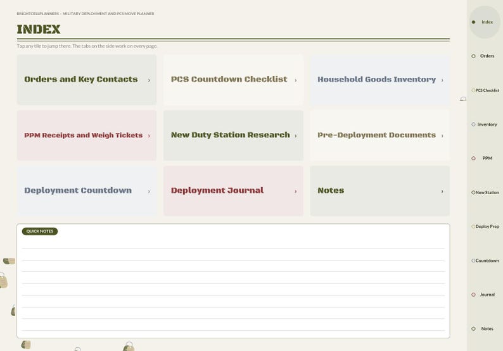This screenshot has height=351, width=503.
Task: Click the chevron on Pre-Deployment Documents
Action: (442, 136)
